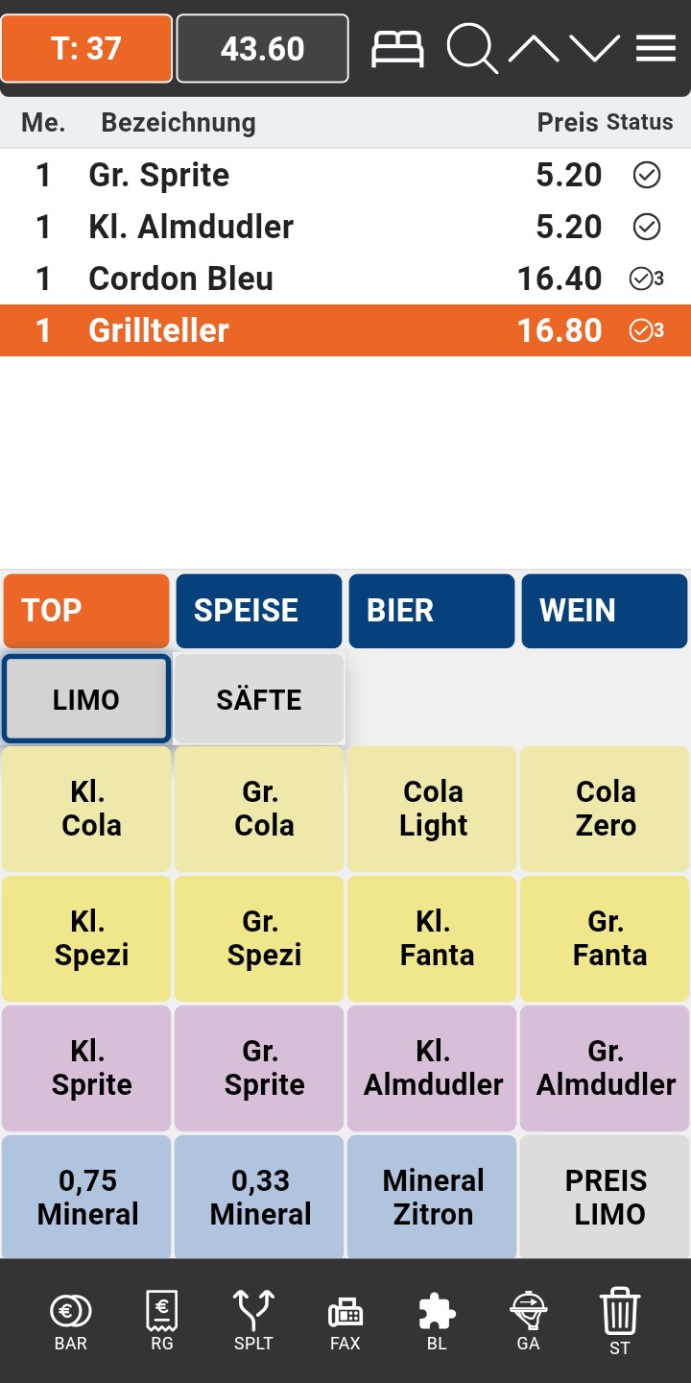This screenshot has height=1383, width=691.
Task: Toggle status checkmark of Gr. Sprite
Action: 647,175
